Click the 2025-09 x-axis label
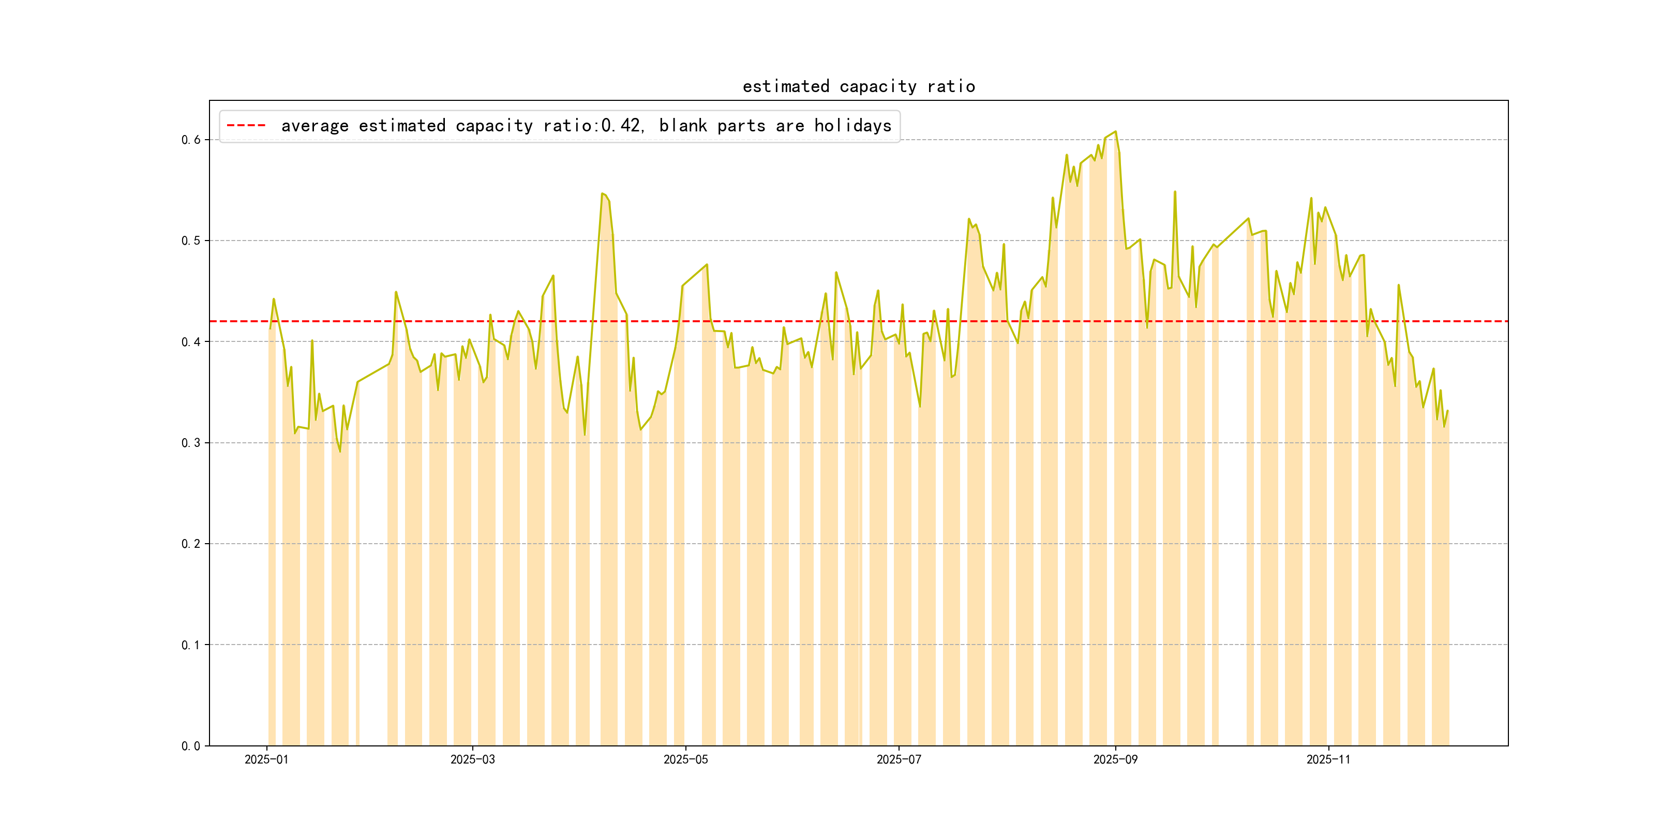This screenshot has height=838, width=1676. 1115,759
